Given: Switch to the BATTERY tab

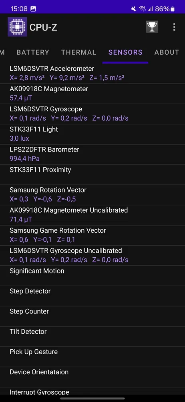Looking at the screenshot, I should coord(33,52).
